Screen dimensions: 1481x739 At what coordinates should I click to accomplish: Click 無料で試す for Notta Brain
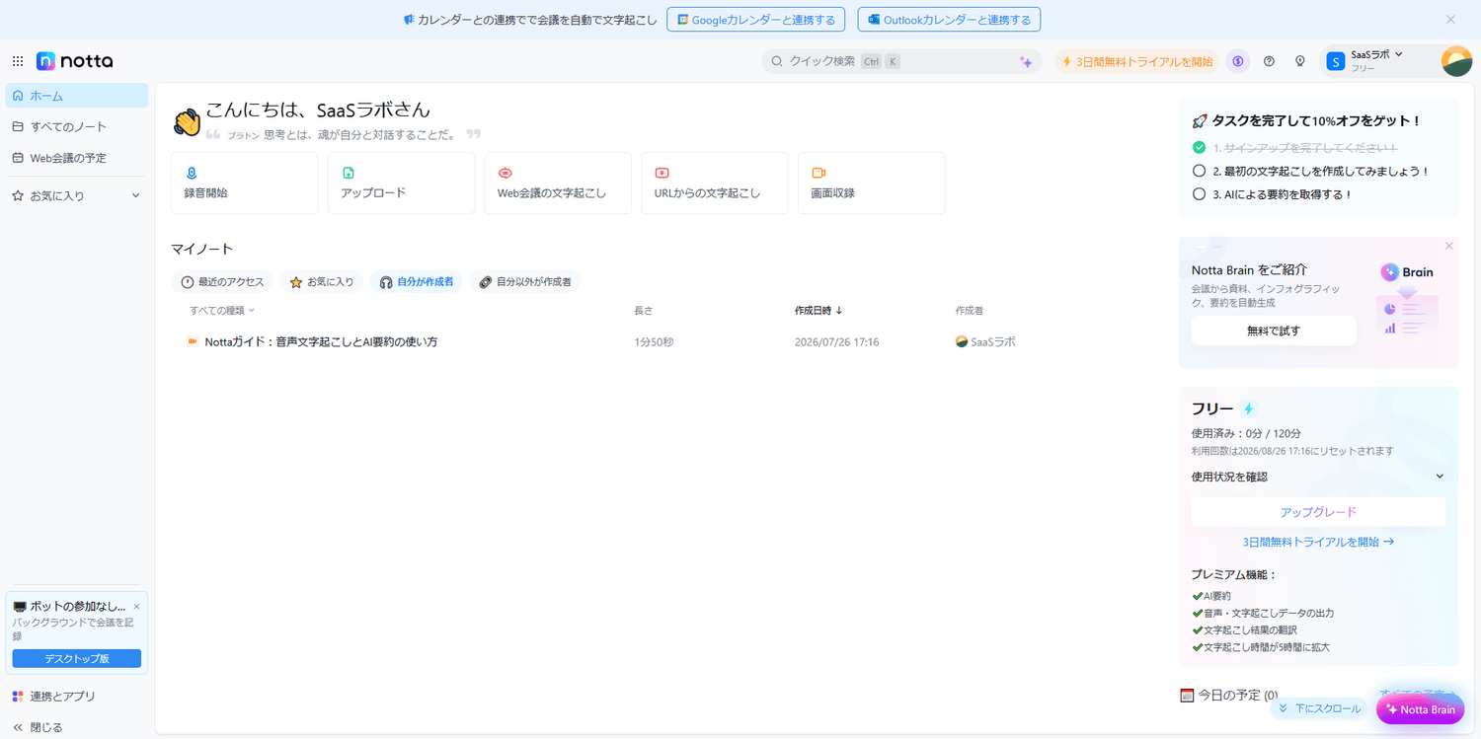pos(1274,331)
